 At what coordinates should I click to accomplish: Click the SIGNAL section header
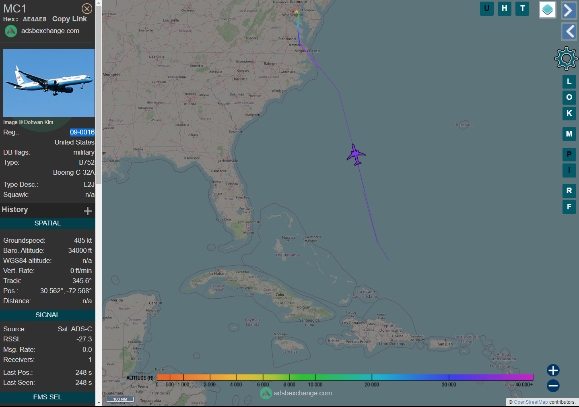(47, 315)
